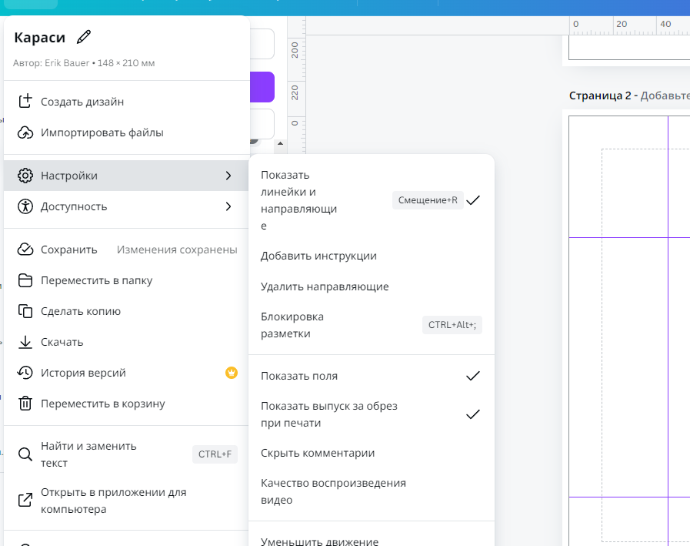690x546 pixels.
Task: Click the clock icon beside История версий
Action: click(x=25, y=373)
